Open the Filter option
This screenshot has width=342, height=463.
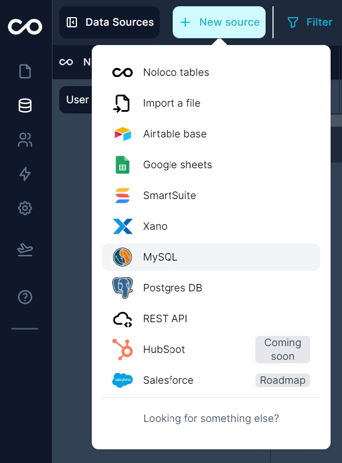(x=310, y=22)
